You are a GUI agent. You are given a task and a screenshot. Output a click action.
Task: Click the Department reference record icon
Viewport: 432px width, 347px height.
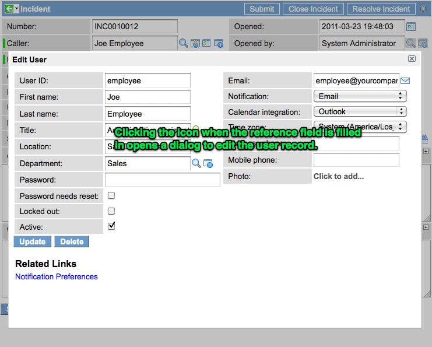tap(208, 164)
